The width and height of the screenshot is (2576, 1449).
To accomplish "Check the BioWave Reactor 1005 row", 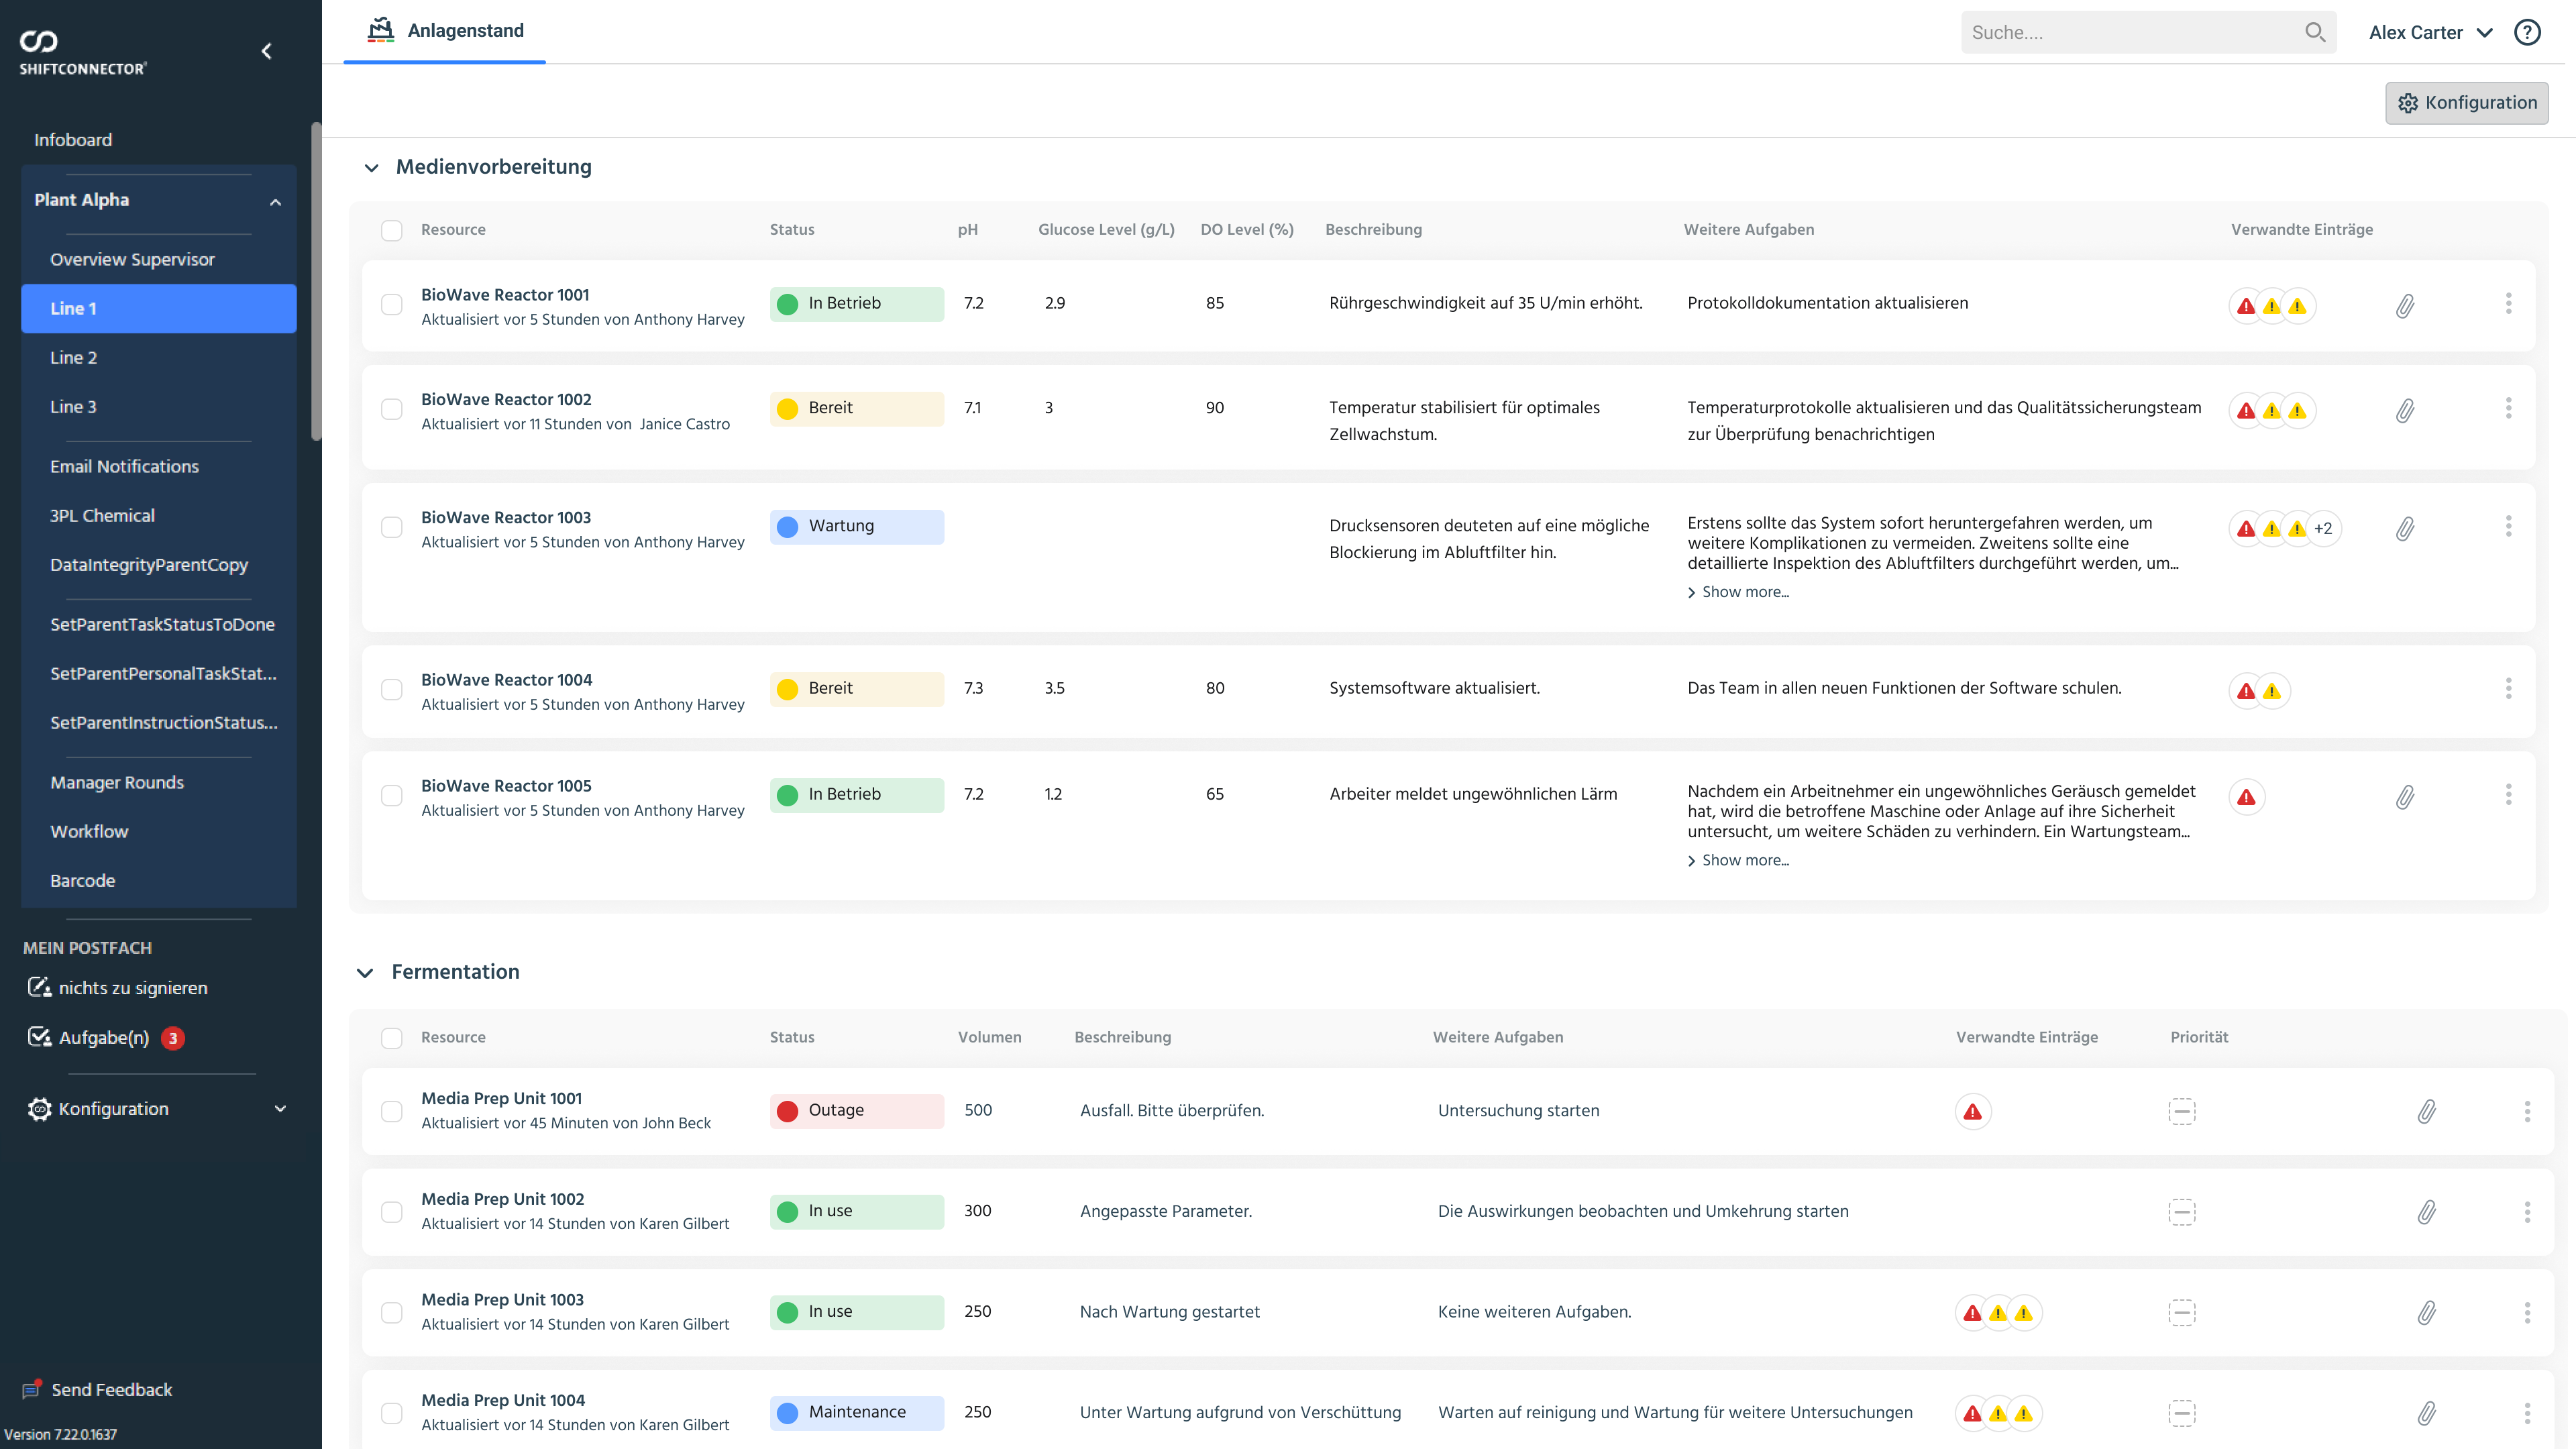I will [391, 795].
